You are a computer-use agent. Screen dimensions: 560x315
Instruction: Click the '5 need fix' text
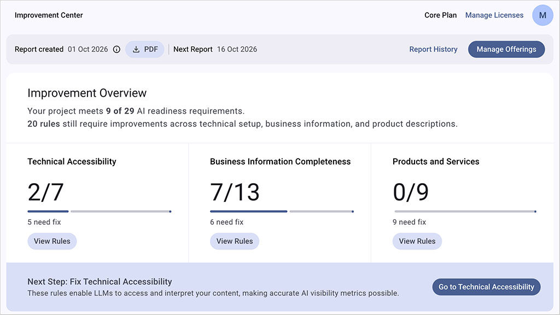[x=44, y=222]
